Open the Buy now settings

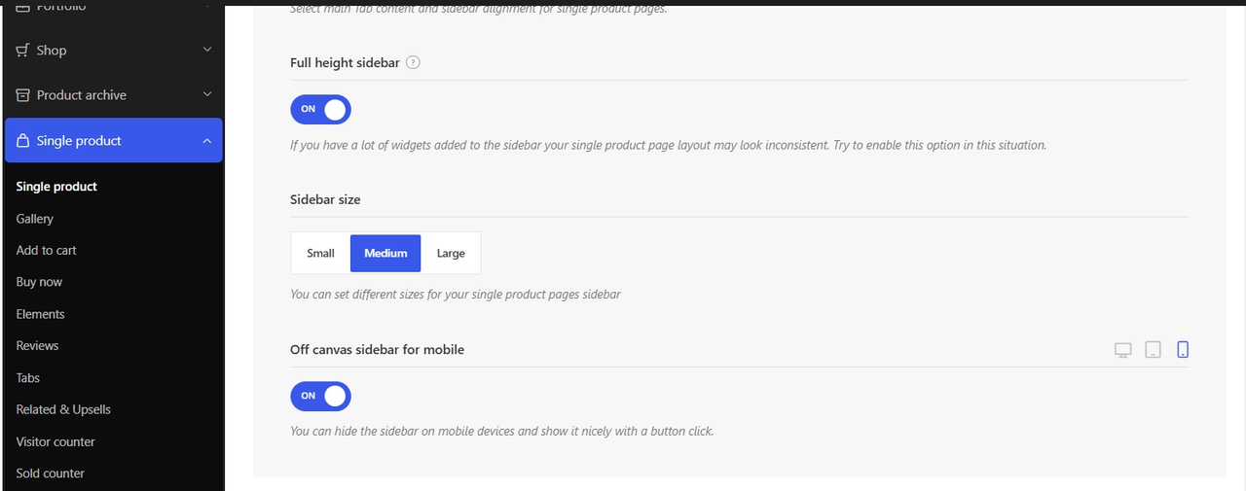pos(39,282)
